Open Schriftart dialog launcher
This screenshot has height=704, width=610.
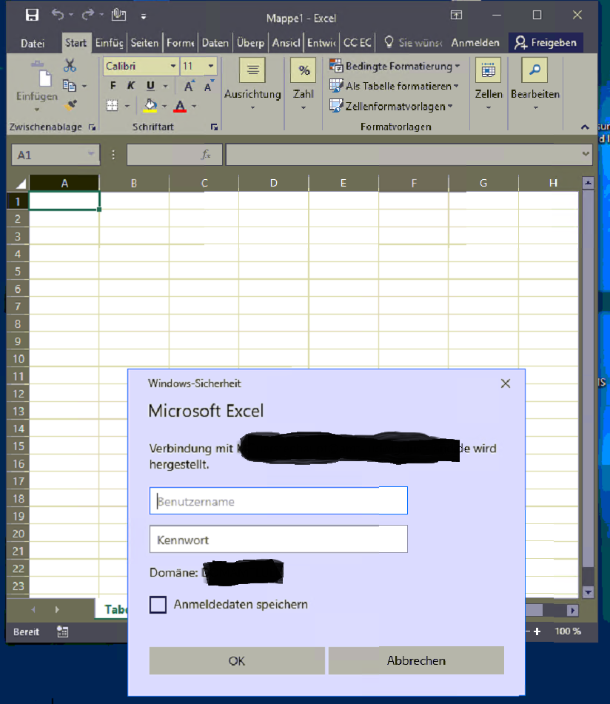point(214,127)
